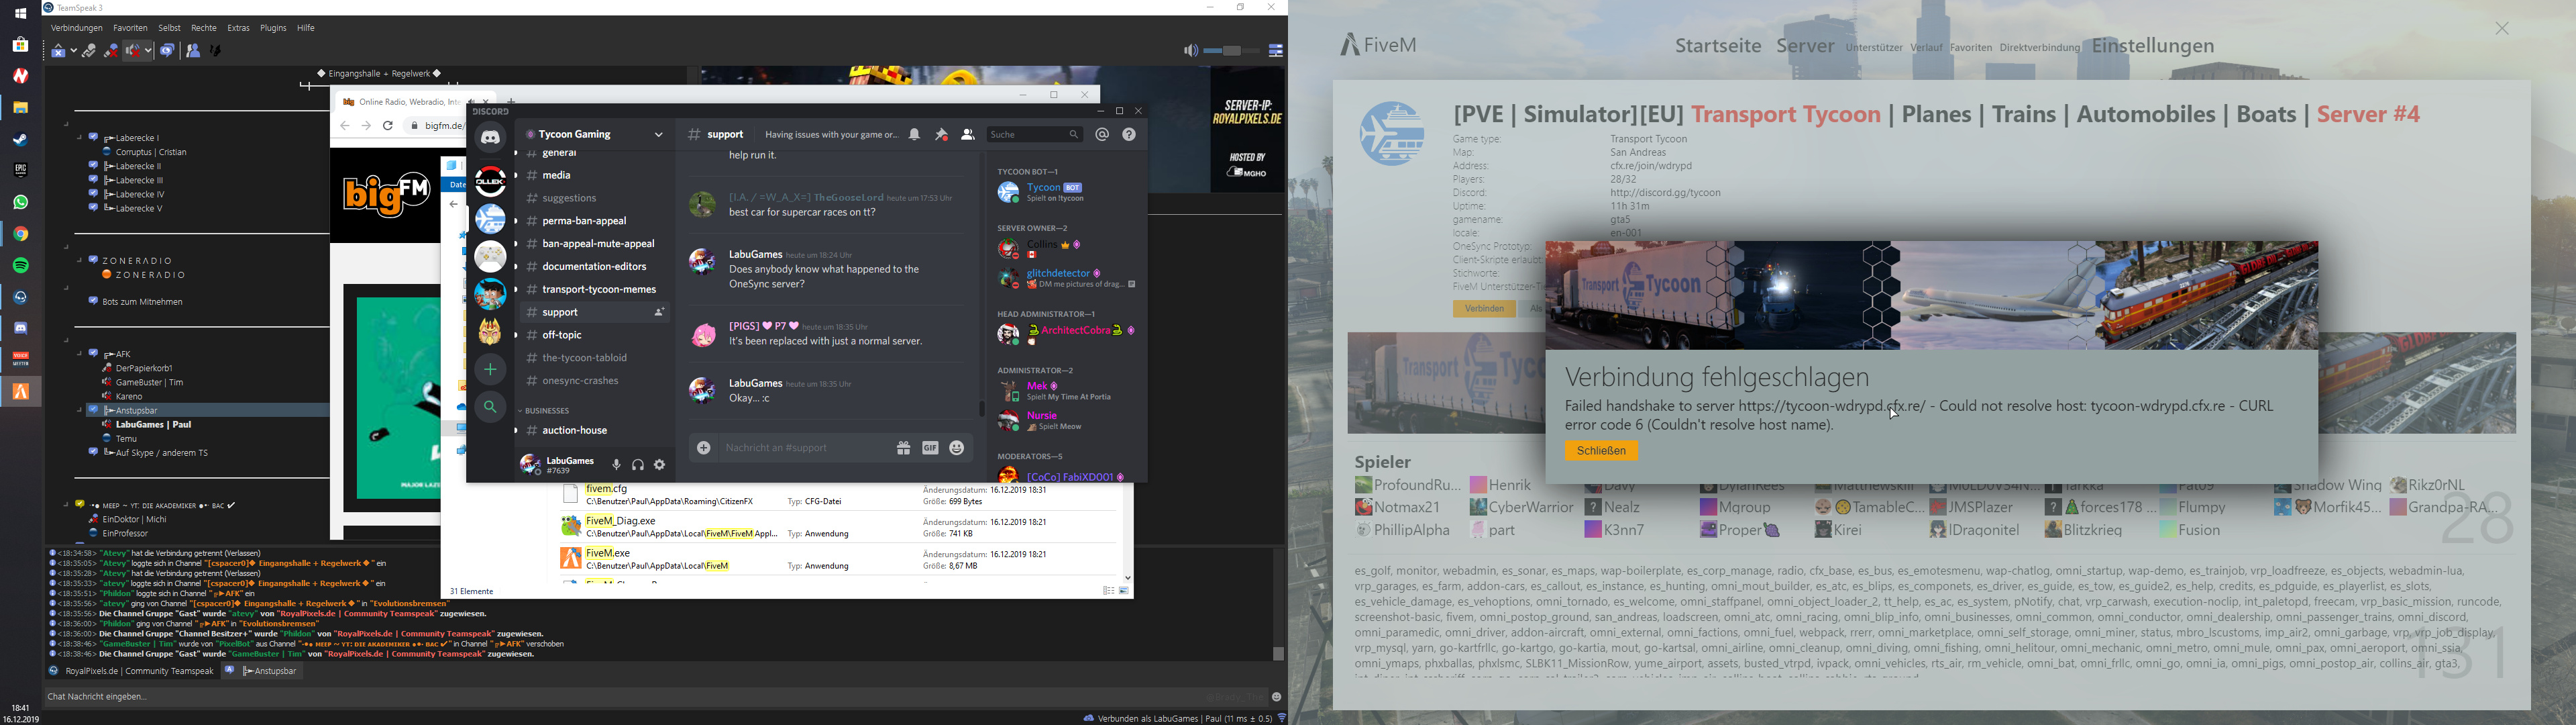Open the TeamSpeak chat emoji picker
The image size is (2576, 725).
[1276, 697]
